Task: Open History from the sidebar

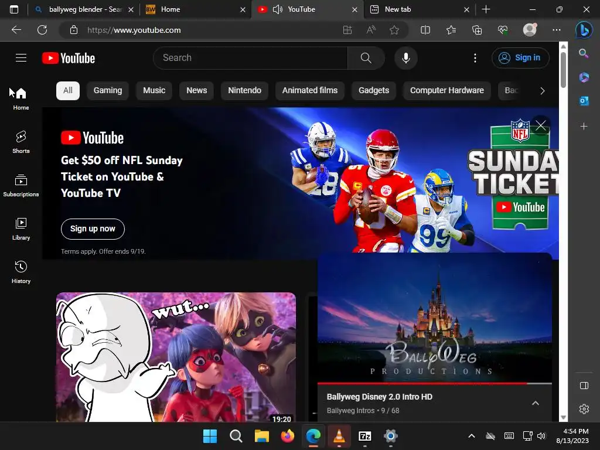Action: (21, 272)
